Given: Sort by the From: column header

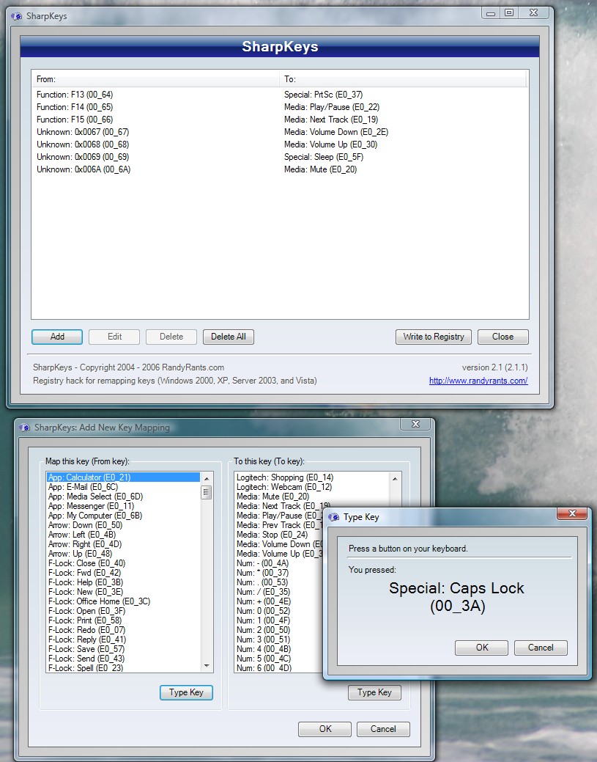Looking at the screenshot, I should coord(155,79).
